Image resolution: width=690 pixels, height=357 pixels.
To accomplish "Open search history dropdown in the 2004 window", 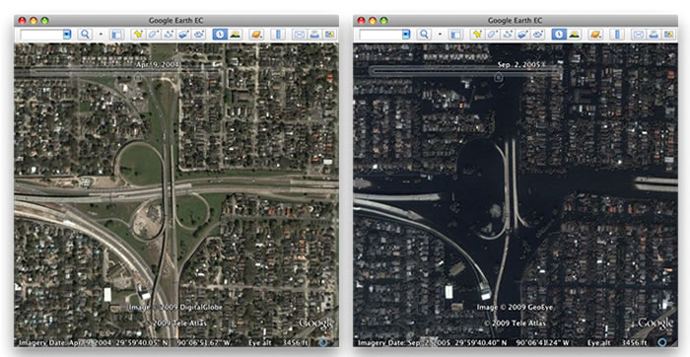I will [67, 35].
